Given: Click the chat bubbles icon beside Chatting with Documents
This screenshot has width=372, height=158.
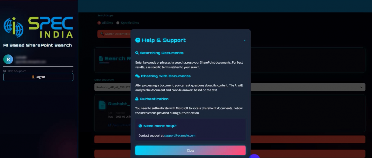Looking at the screenshot, I should 137,76.
